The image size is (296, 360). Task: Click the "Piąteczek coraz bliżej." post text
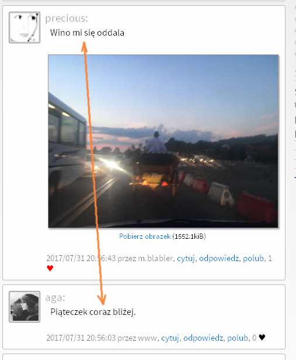[x=93, y=312]
